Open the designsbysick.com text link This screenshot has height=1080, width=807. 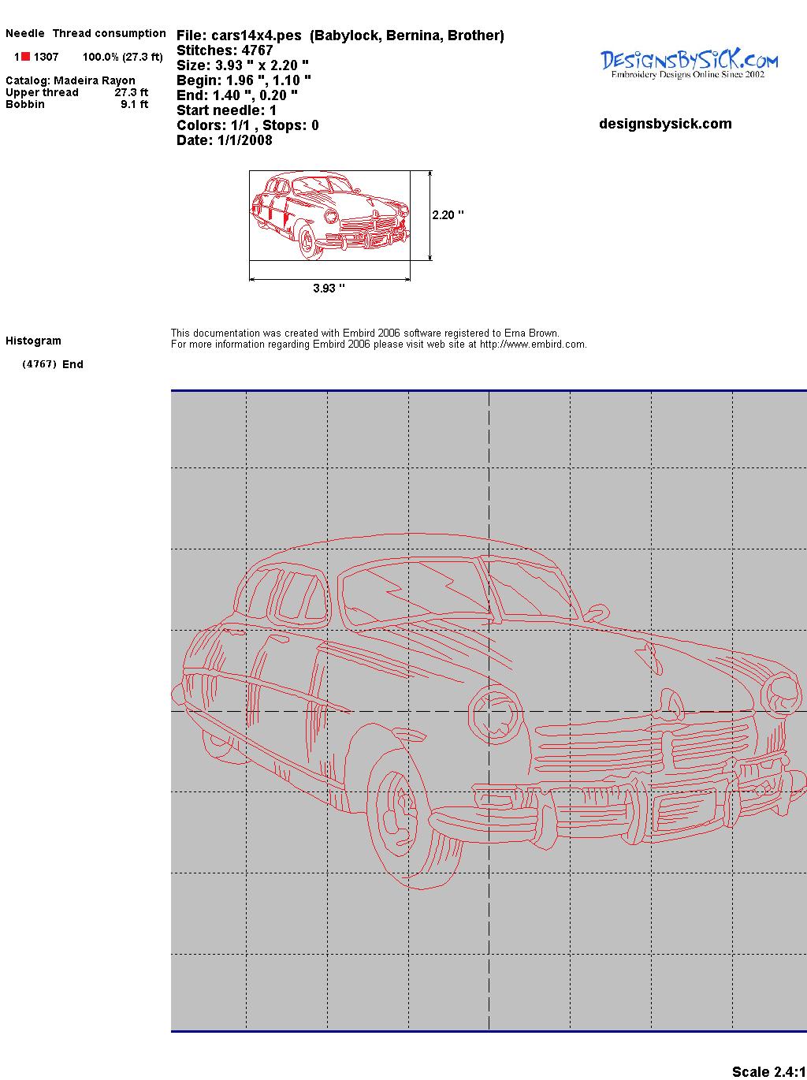tap(665, 124)
